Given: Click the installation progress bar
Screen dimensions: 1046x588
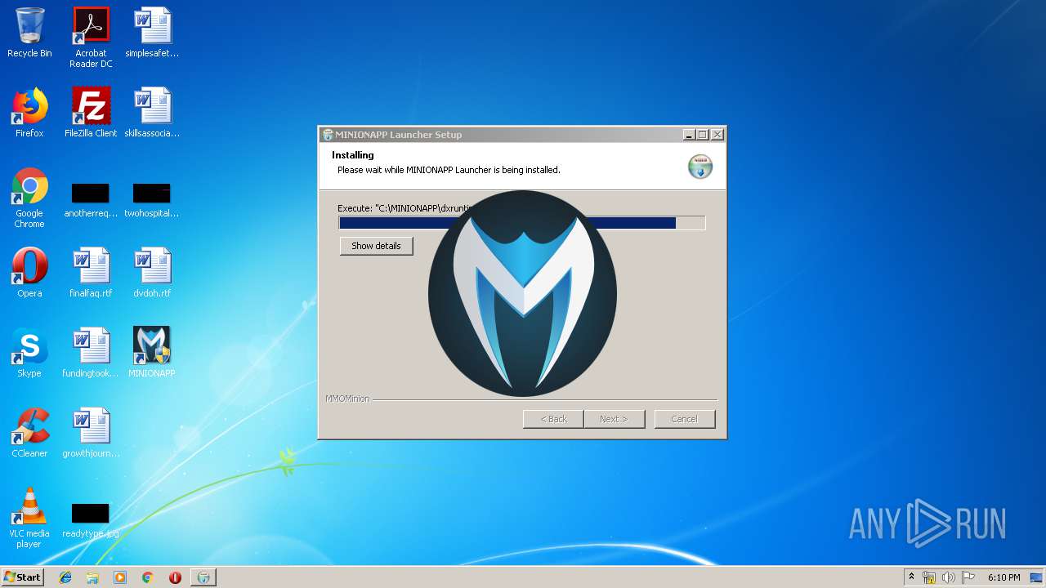Looking at the screenshot, I should pos(521,223).
